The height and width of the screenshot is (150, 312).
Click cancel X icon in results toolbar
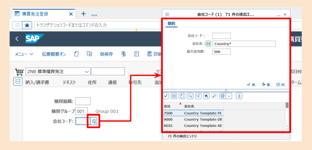(x=174, y=96)
